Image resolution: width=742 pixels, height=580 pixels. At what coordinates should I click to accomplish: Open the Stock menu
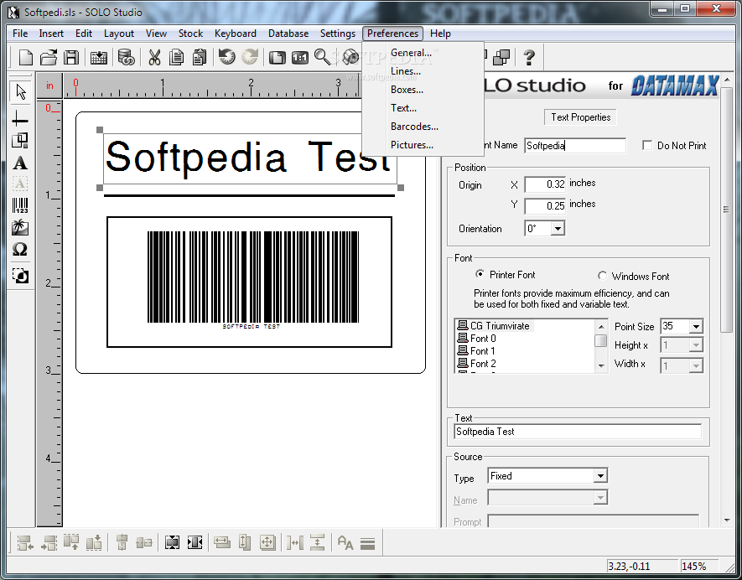pyautogui.click(x=190, y=34)
